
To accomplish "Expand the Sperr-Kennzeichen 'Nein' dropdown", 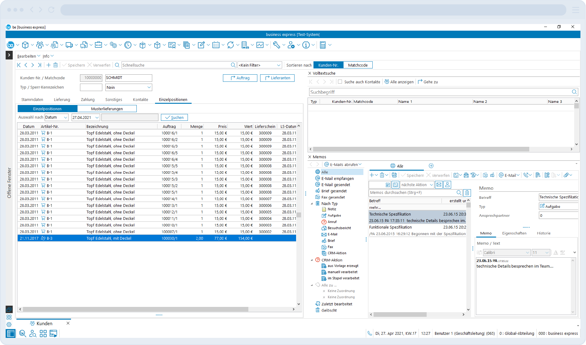I will tap(149, 87).
